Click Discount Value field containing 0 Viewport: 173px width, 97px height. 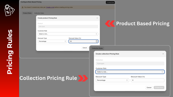(148, 80)
